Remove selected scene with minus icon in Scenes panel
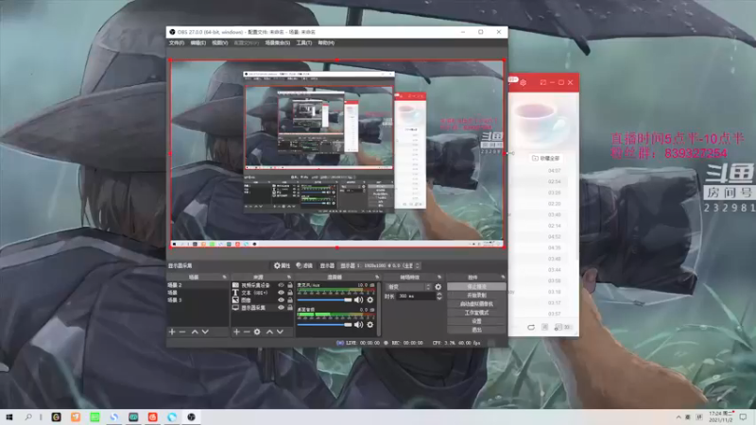The width and height of the screenshot is (756, 425). [182, 332]
